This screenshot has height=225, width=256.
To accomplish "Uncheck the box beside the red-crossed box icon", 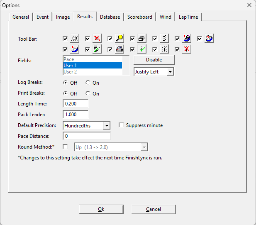I will coord(88,39).
